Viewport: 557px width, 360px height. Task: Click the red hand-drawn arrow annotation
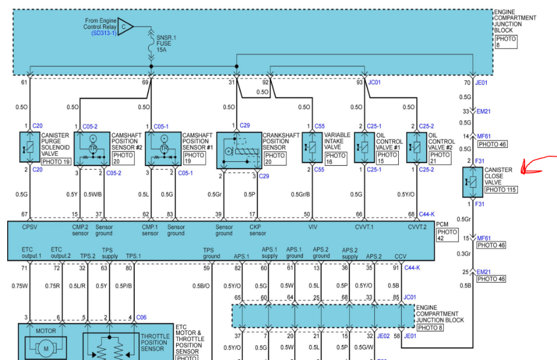[536, 166]
